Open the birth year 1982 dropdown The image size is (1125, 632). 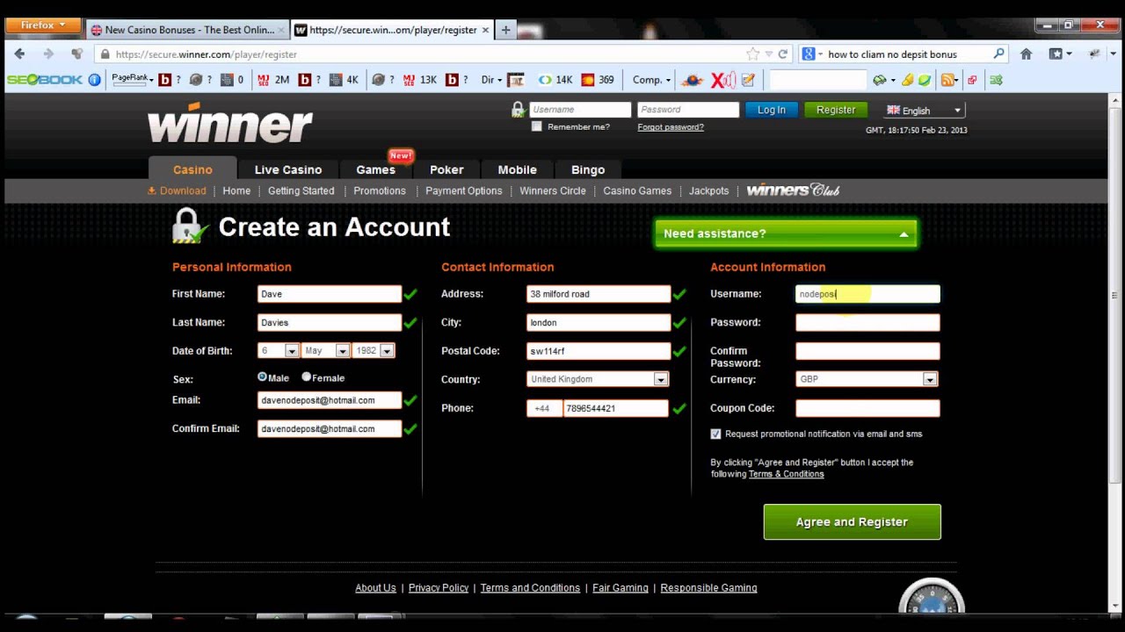[x=374, y=350]
